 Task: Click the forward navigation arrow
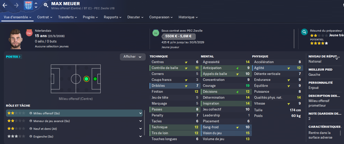click(16, 5)
